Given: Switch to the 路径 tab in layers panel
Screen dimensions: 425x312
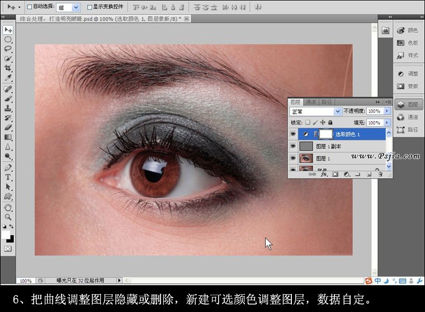Looking at the screenshot, I should click(327, 102).
